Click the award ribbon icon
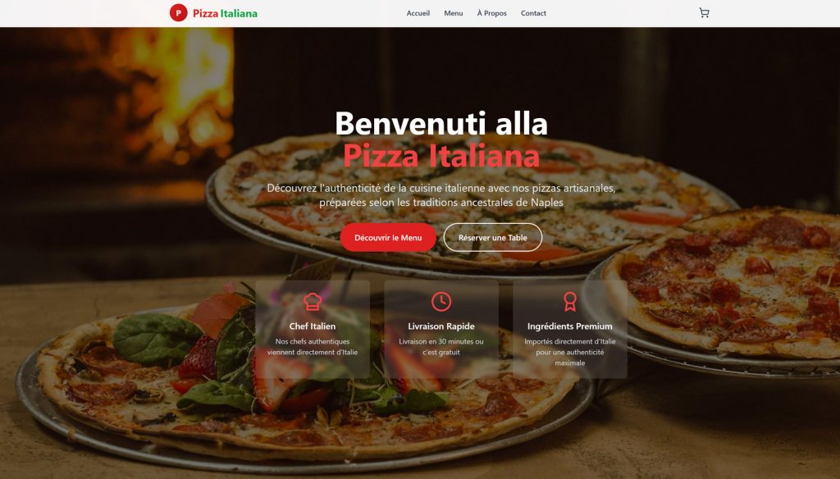This screenshot has height=479, width=840. (569, 302)
